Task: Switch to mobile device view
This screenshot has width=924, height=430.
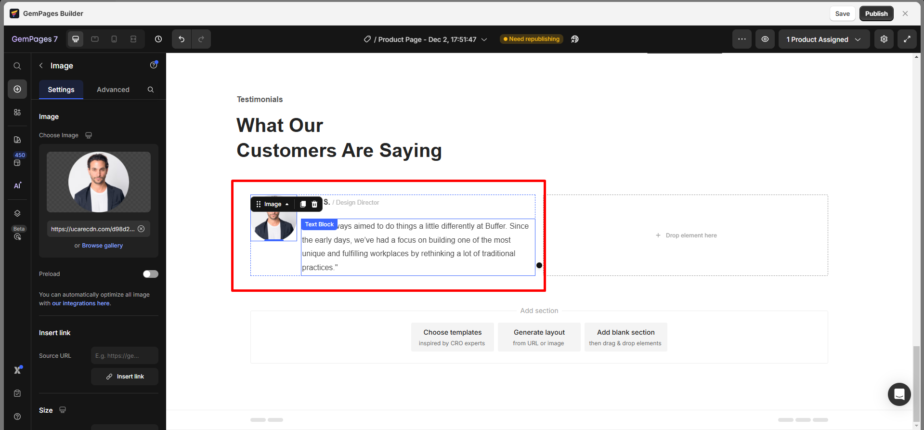Action: pos(114,39)
